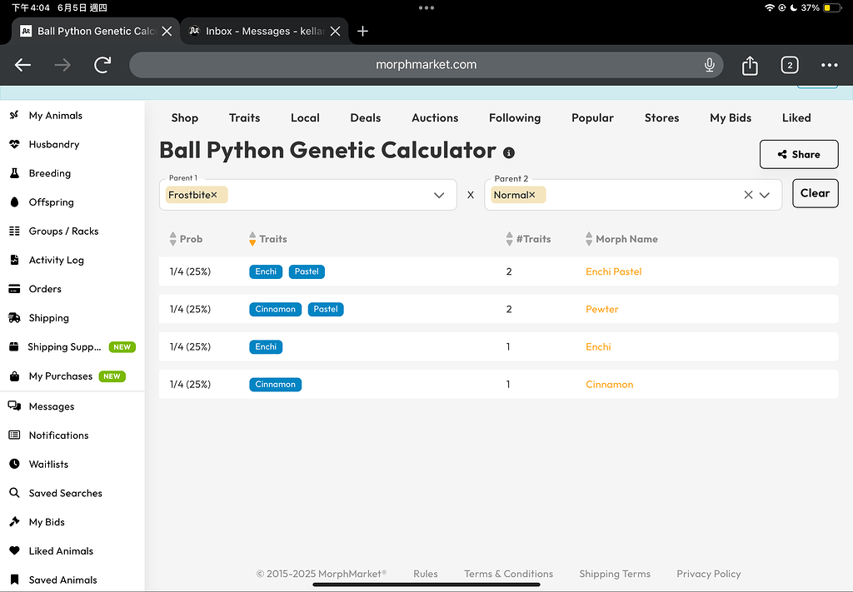Expand the Parent 1 dropdown chevron
853x592 pixels.
coord(439,195)
